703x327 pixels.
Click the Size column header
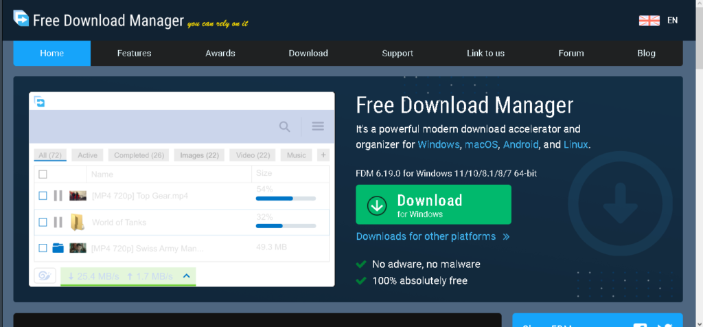264,173
